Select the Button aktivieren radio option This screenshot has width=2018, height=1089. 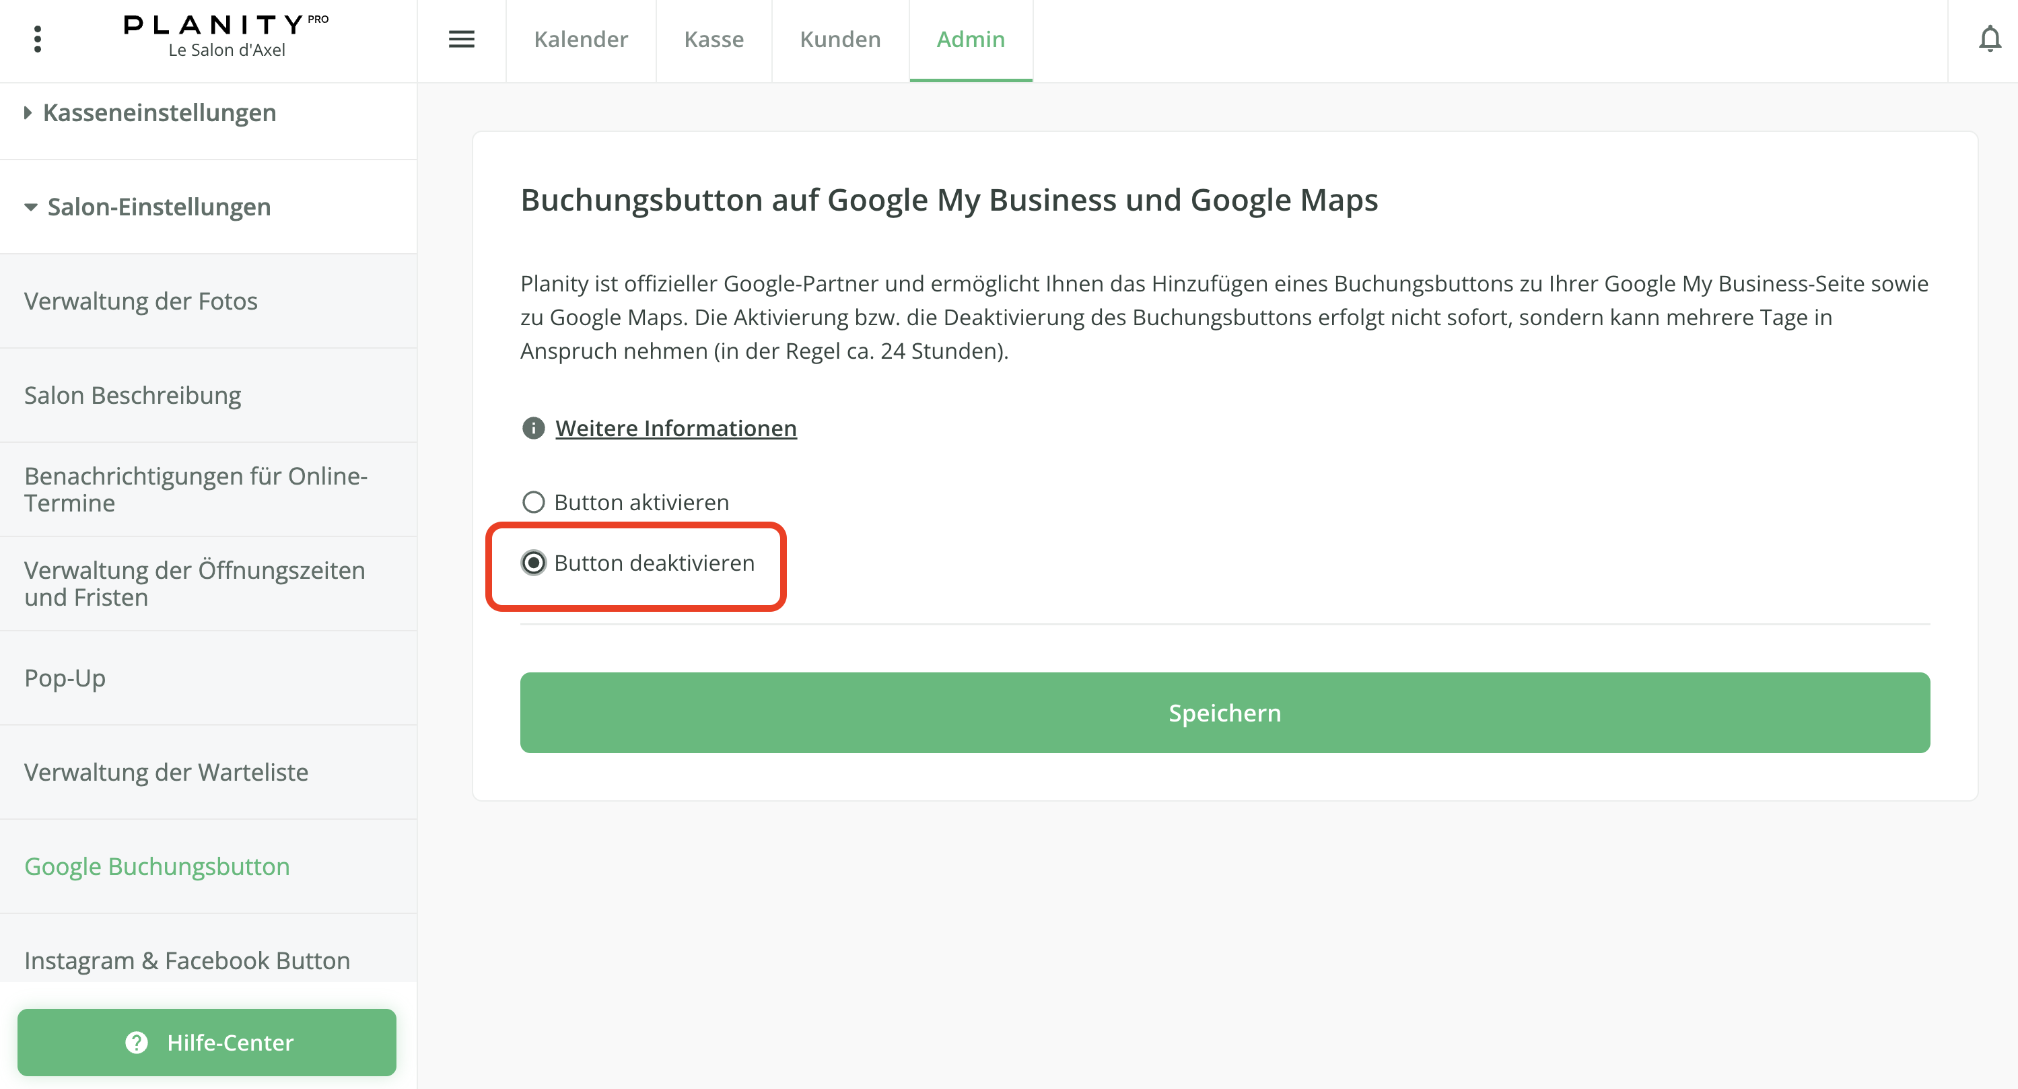coord(534,502)
